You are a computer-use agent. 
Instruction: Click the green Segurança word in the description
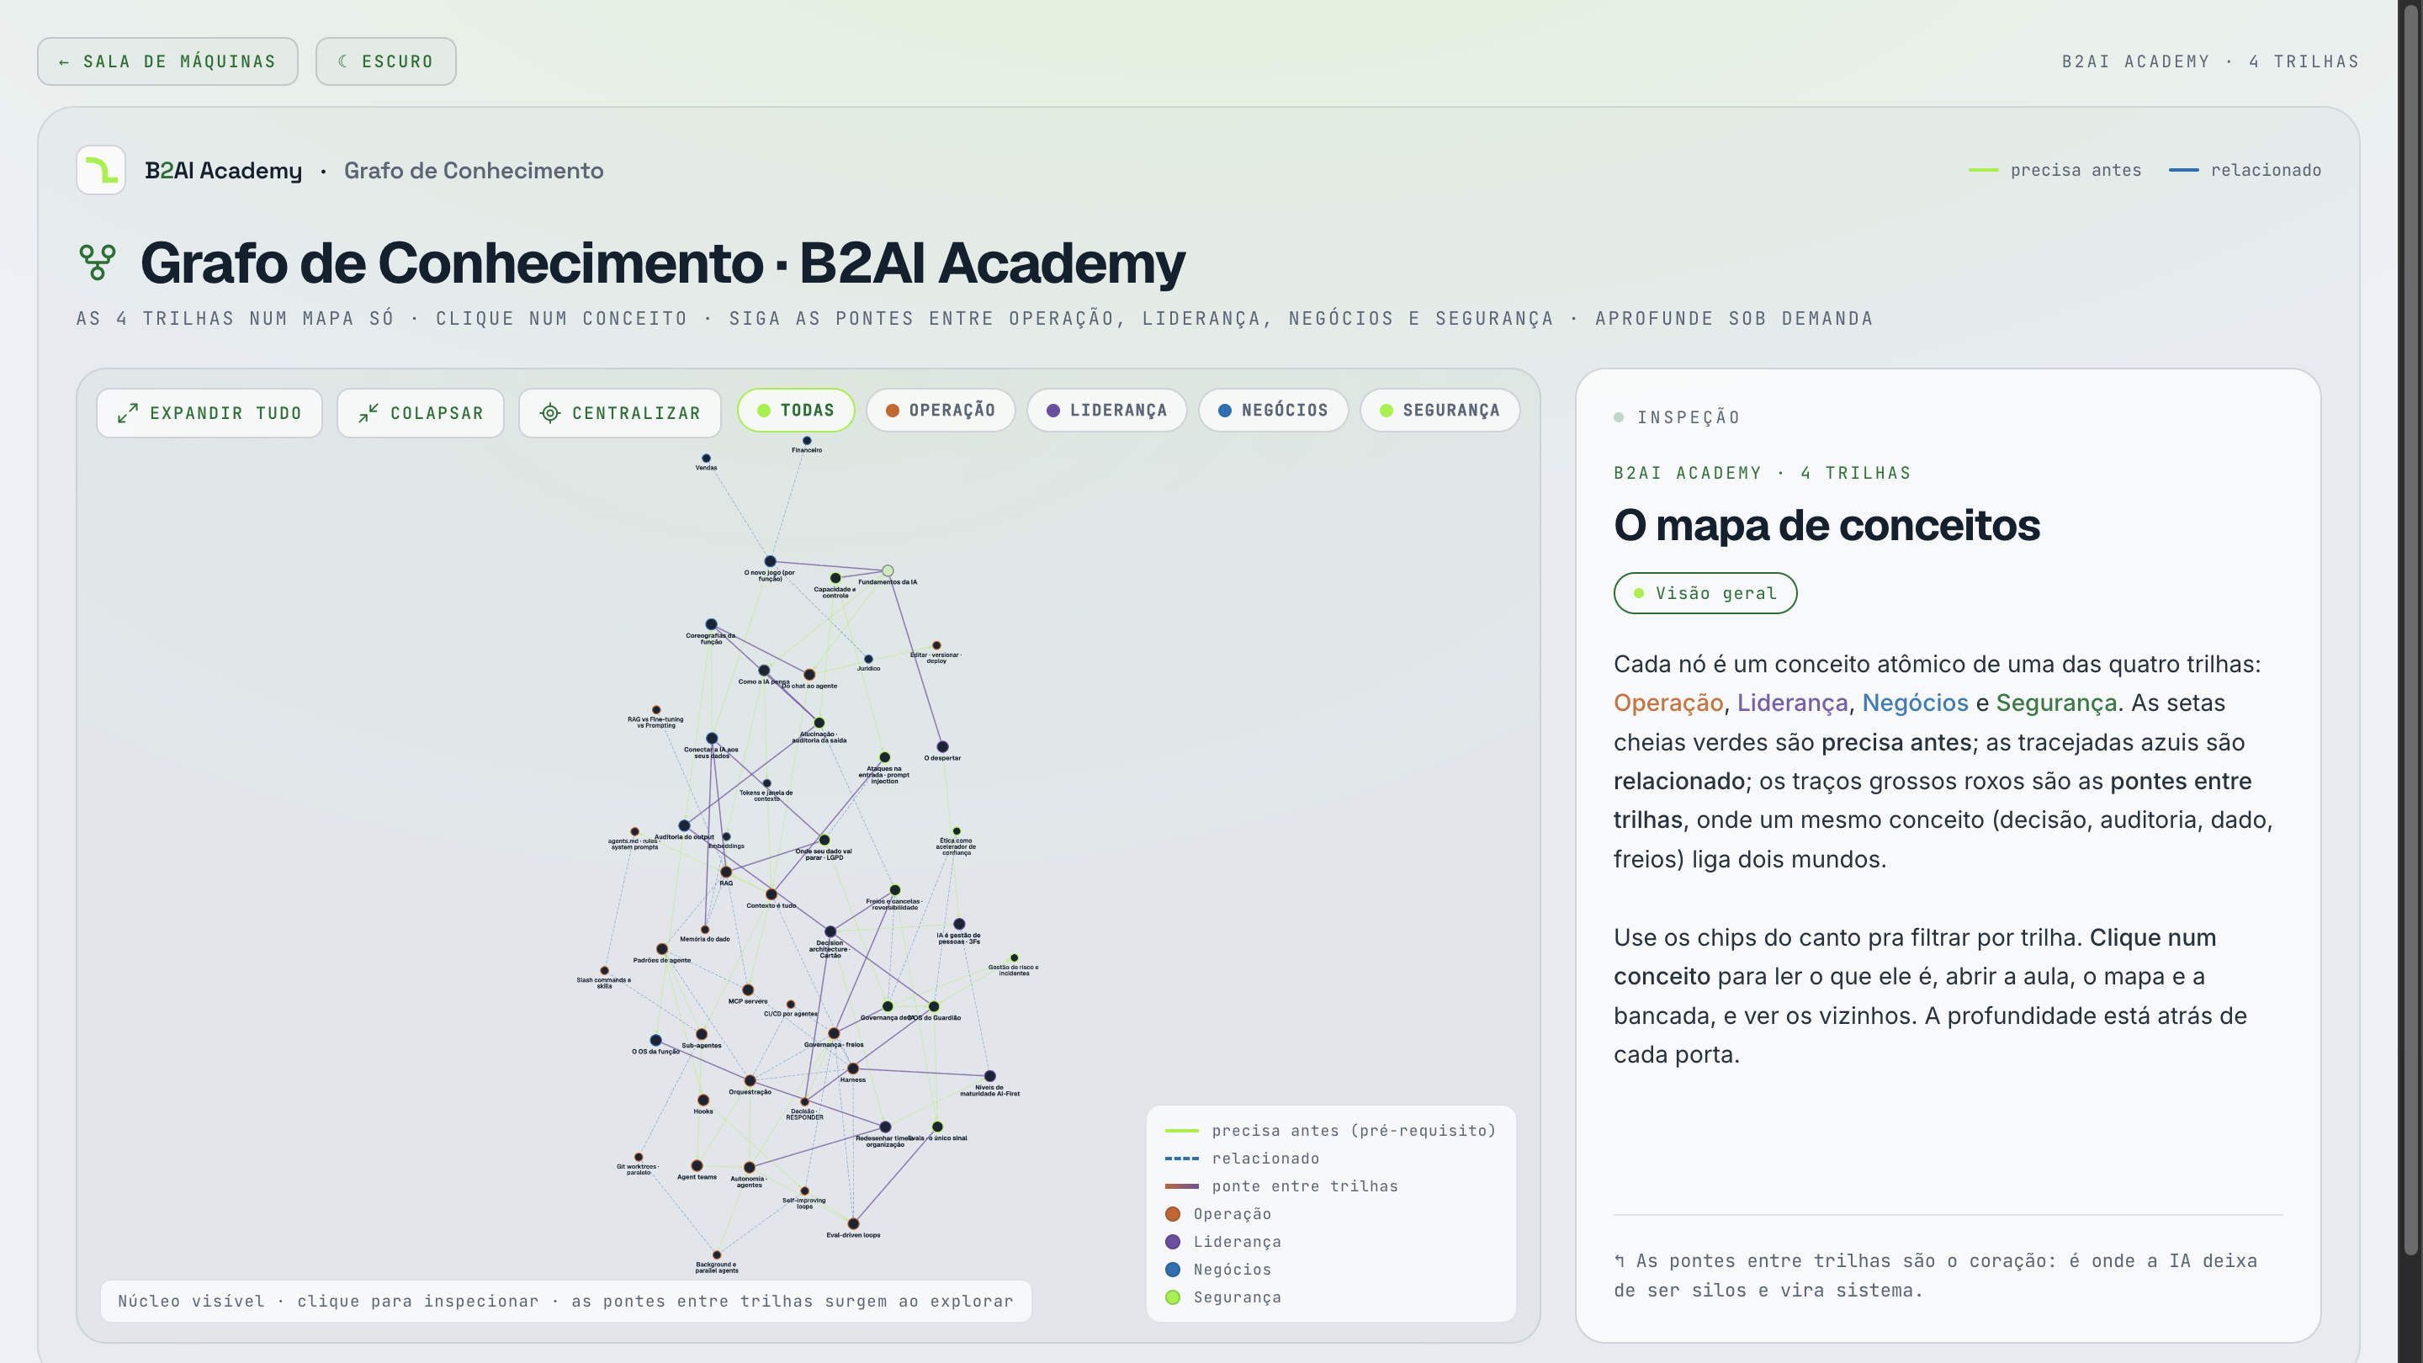[x=2056, y=703]
